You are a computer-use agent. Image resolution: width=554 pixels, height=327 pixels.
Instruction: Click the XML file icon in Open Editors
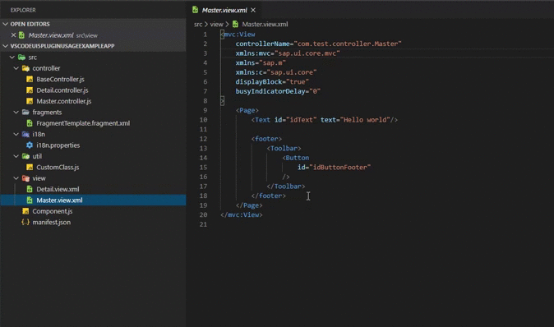tap(21, 35)
